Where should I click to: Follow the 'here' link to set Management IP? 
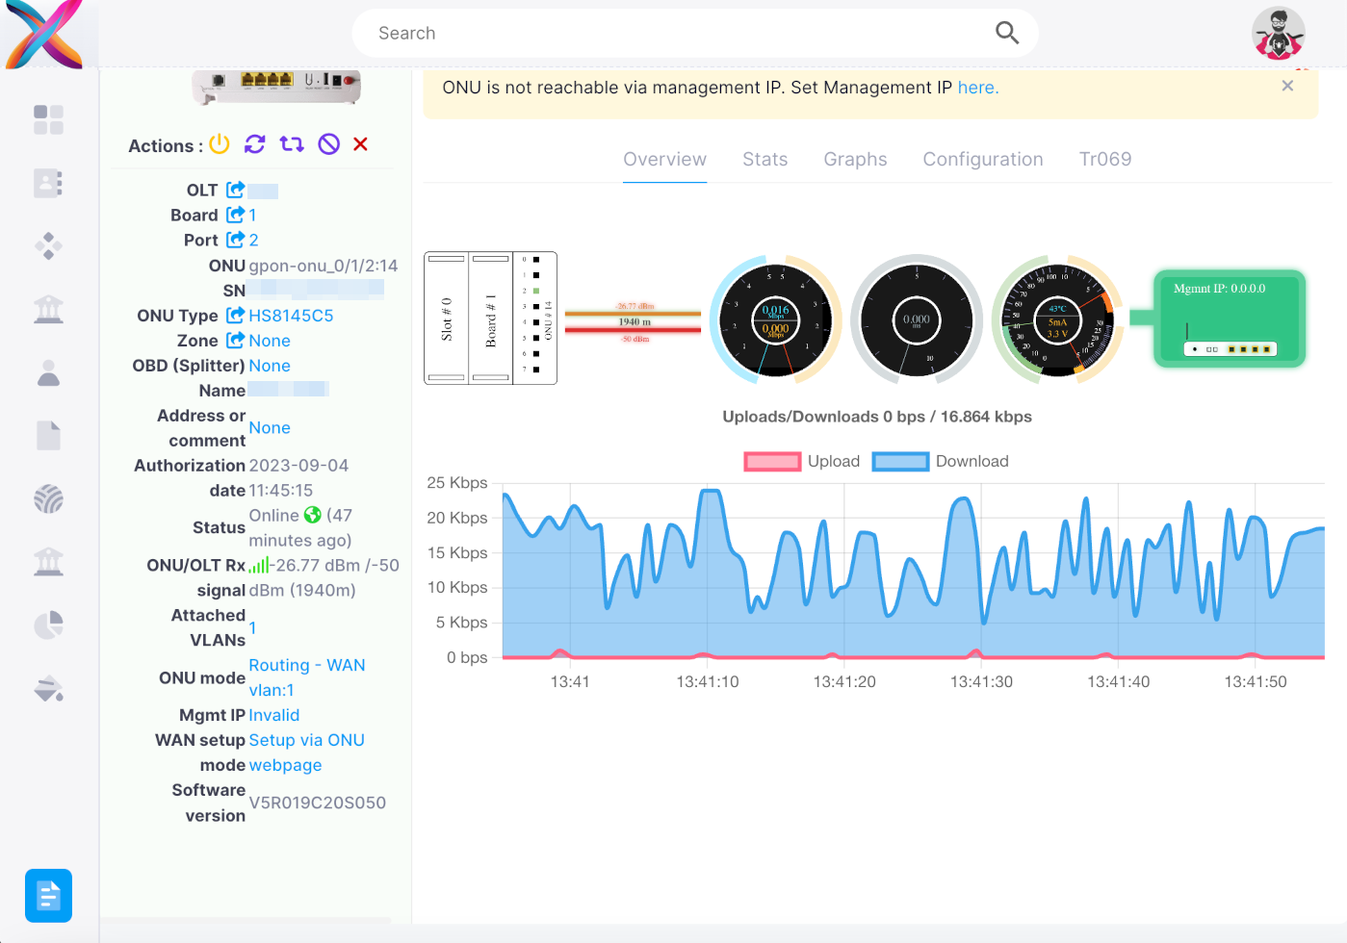coord(976,87)
